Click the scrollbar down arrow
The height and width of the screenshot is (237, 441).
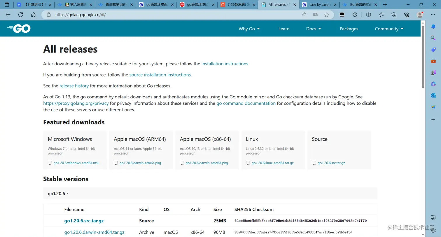click(423, 235)
